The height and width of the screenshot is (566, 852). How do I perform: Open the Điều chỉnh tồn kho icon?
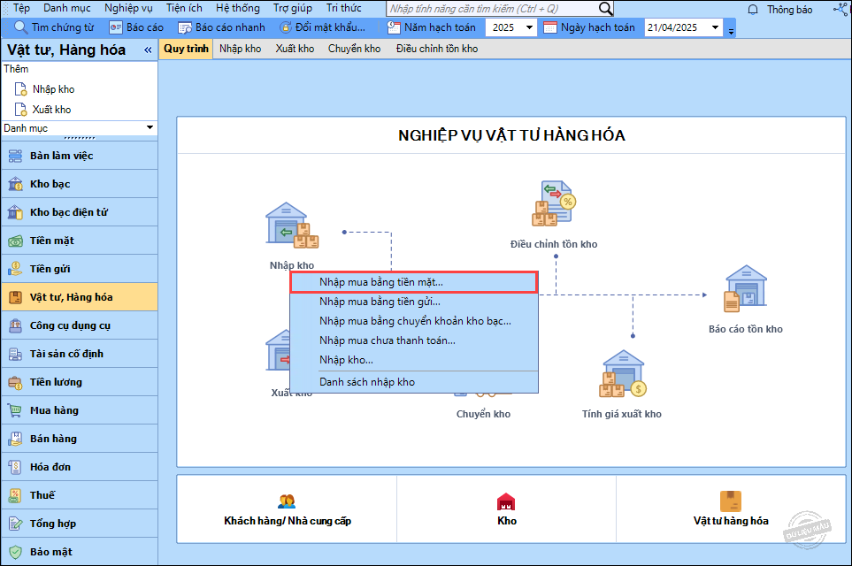pyautogui.click(x=553, y=204)
